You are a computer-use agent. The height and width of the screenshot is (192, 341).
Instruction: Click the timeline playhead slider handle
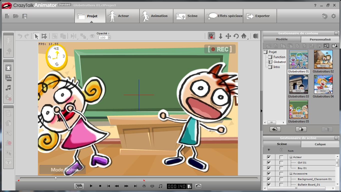point(56,178)
